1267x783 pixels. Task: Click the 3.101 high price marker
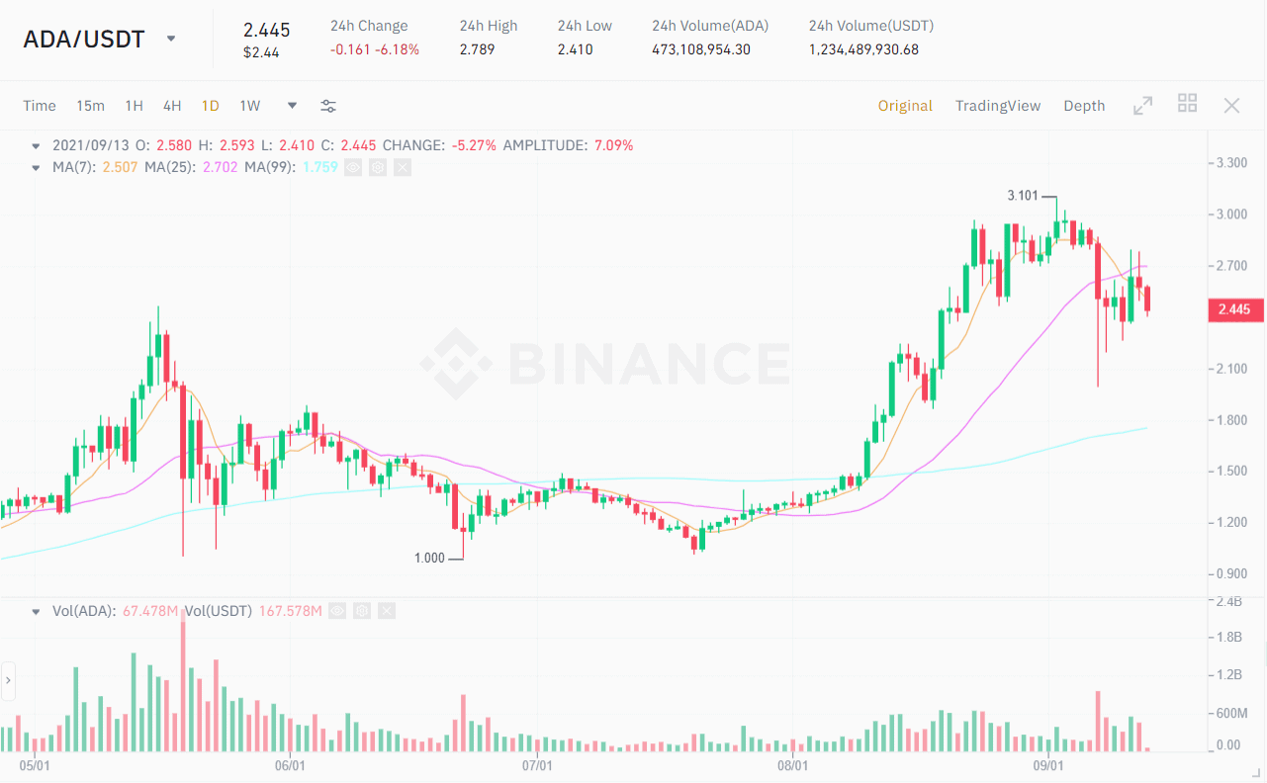[x=1023, y=196]
